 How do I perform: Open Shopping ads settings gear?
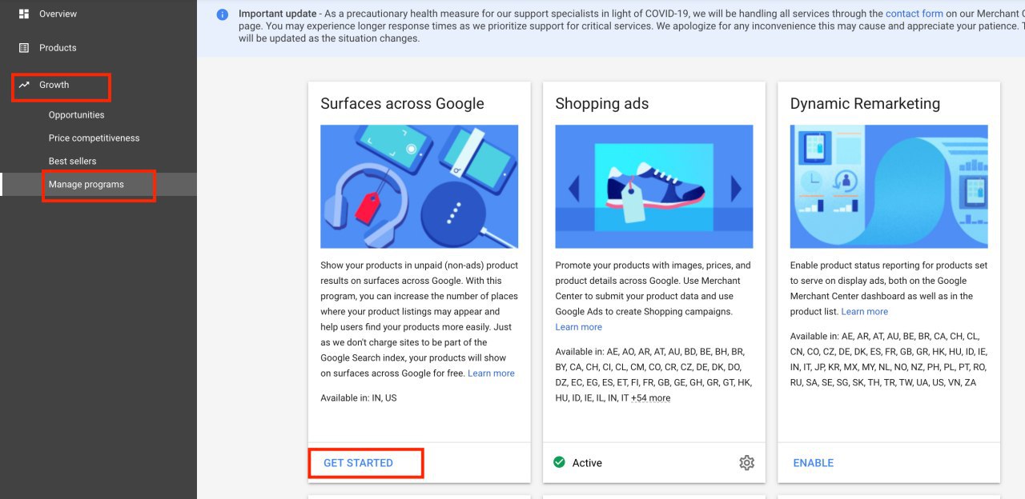click(x=746, y=463)
